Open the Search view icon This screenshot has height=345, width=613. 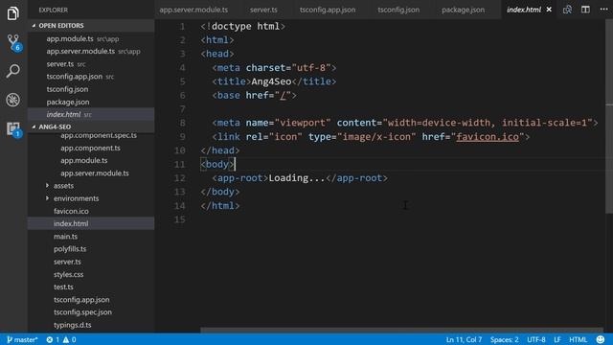(x=12, y=71)
